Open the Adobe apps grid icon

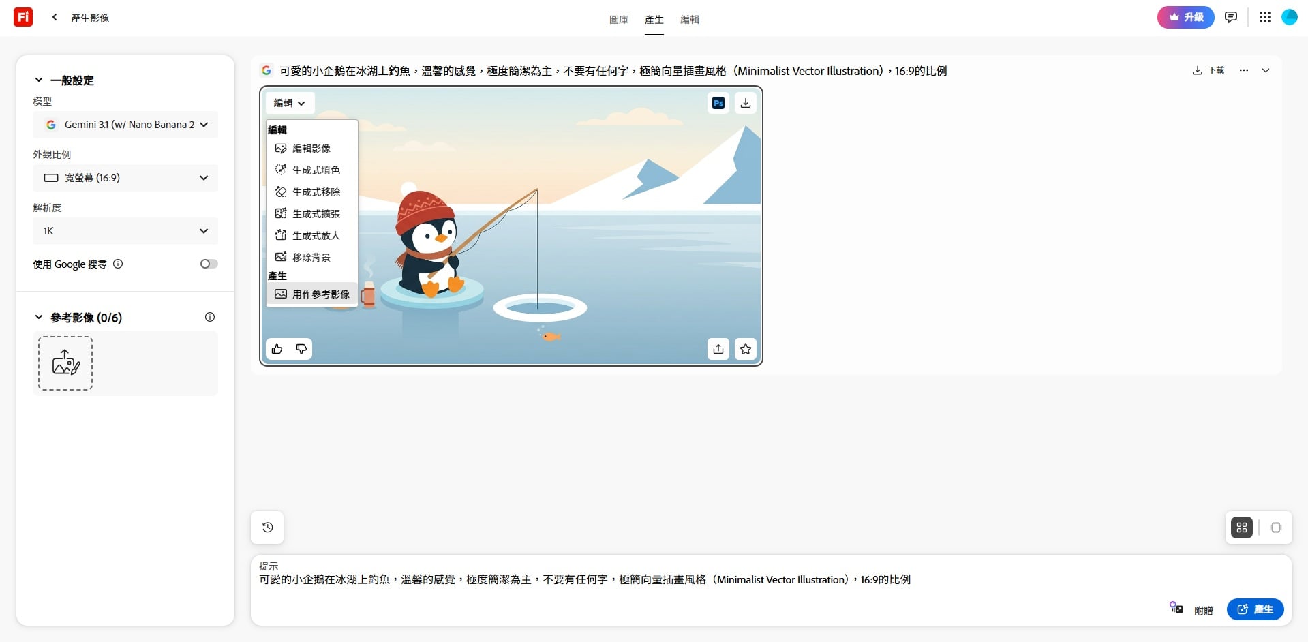click(x=1264, y=18)
